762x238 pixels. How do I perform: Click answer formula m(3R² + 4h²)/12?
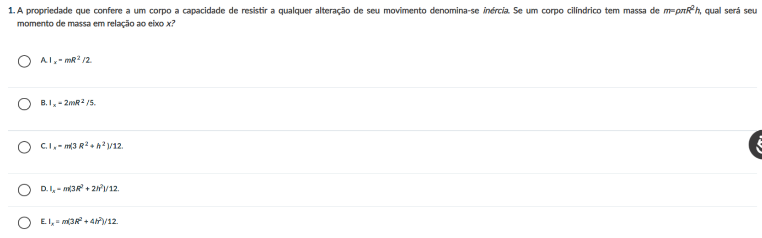click(x=90, y=222)
